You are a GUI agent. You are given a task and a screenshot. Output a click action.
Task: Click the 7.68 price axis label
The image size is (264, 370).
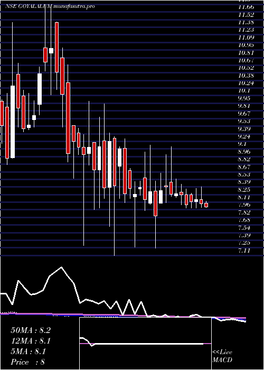point(244,220)
